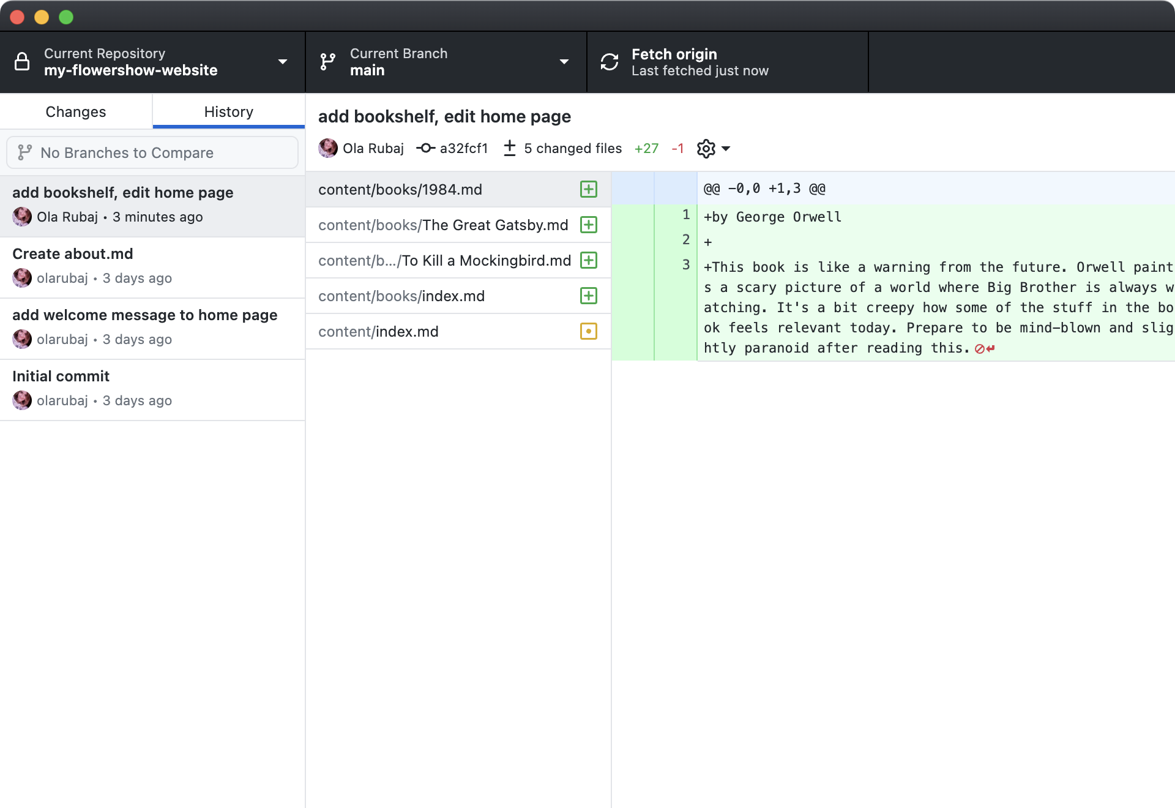Expand the dropdown caret beside the gear
The image size is (1175, 808).
click(726, 149)
